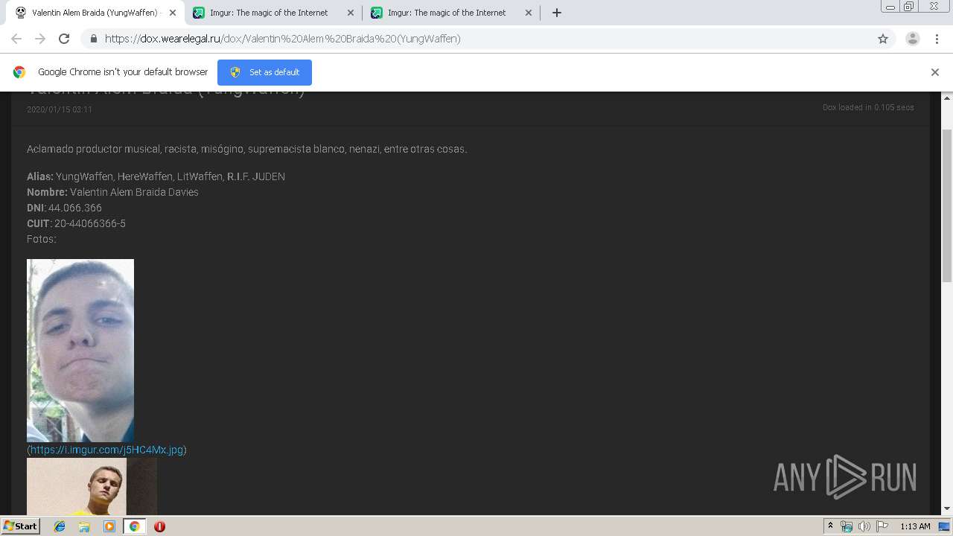Reload the current page
The height and width of the screenshot is (536, 953).
tap(64, 39)
